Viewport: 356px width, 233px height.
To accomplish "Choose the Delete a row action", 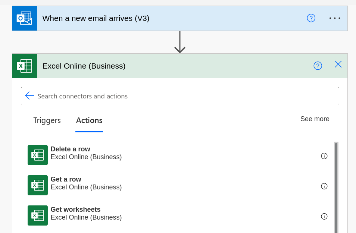I will (x=178, y=155).
